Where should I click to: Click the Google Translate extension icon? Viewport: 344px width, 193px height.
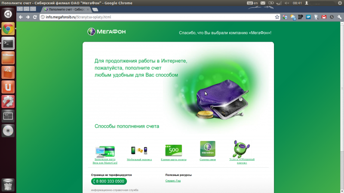click(285, 17)
